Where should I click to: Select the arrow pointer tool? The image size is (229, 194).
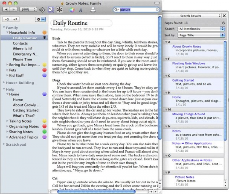coord(51,10)
